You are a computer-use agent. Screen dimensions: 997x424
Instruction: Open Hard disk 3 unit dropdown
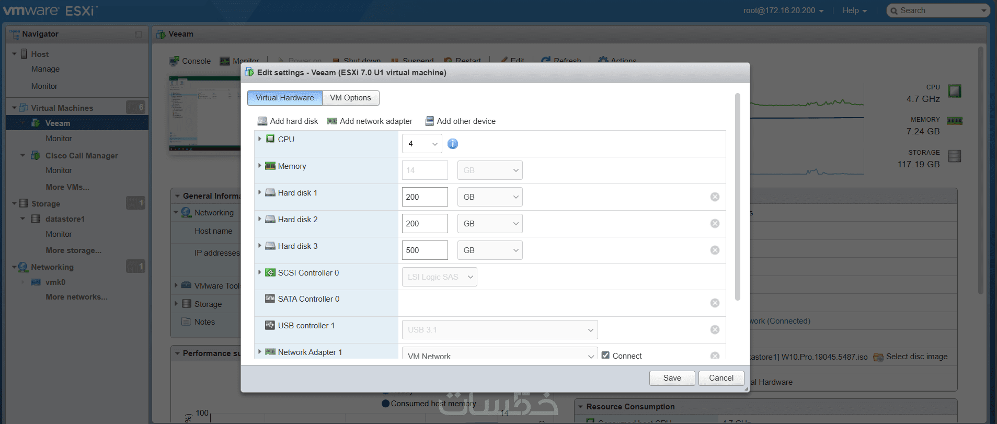pos(490,250)
